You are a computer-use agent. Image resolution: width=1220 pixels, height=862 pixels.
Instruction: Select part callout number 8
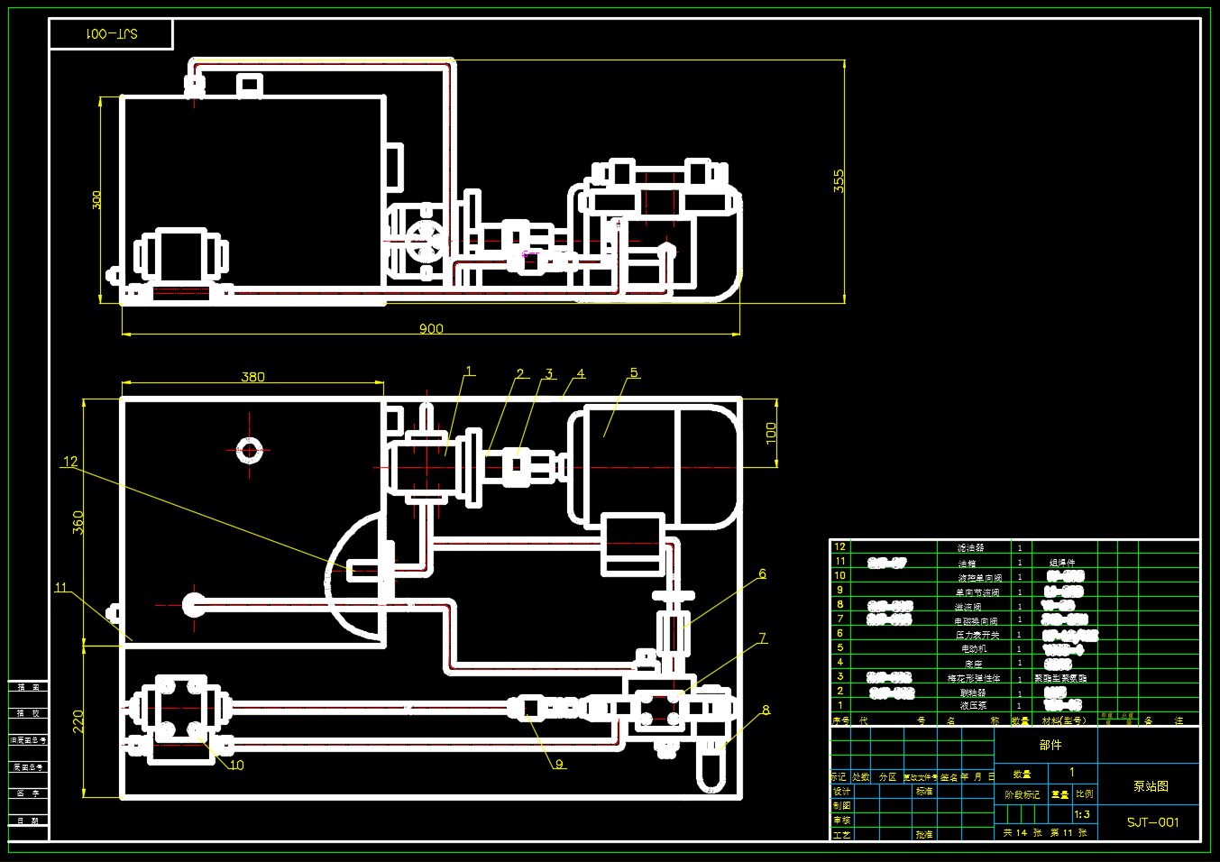766,710
